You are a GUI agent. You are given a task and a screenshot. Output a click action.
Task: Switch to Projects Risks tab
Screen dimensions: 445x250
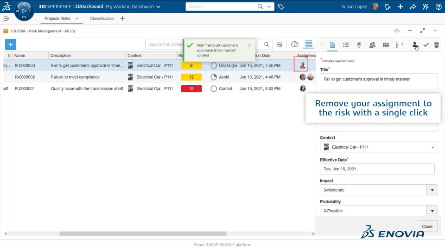(57, 19)
